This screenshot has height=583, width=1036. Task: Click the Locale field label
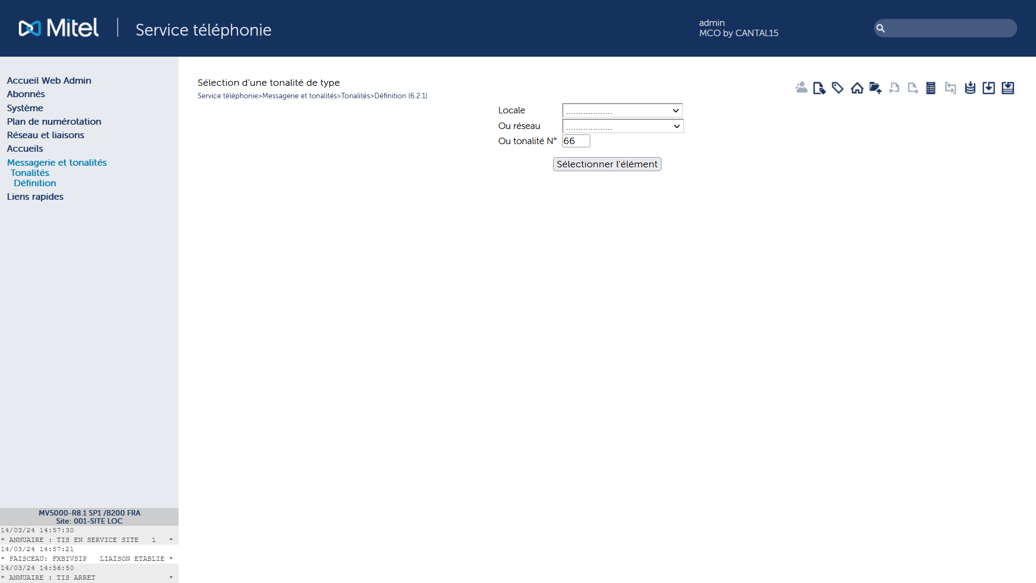point(512,110)
